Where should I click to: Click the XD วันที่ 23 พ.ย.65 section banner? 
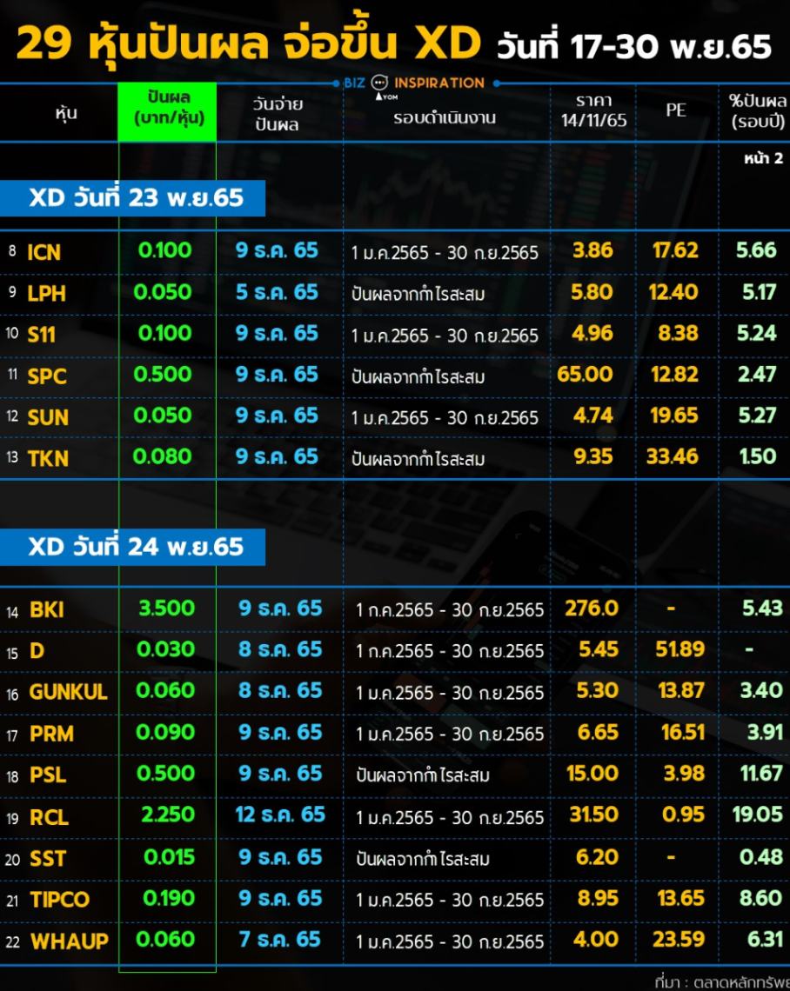(135, 198)
